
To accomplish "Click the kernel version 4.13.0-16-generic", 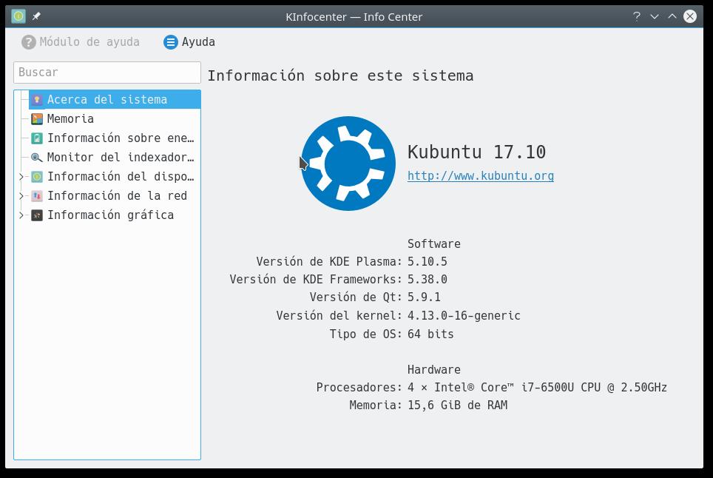I will coord(464,316).
